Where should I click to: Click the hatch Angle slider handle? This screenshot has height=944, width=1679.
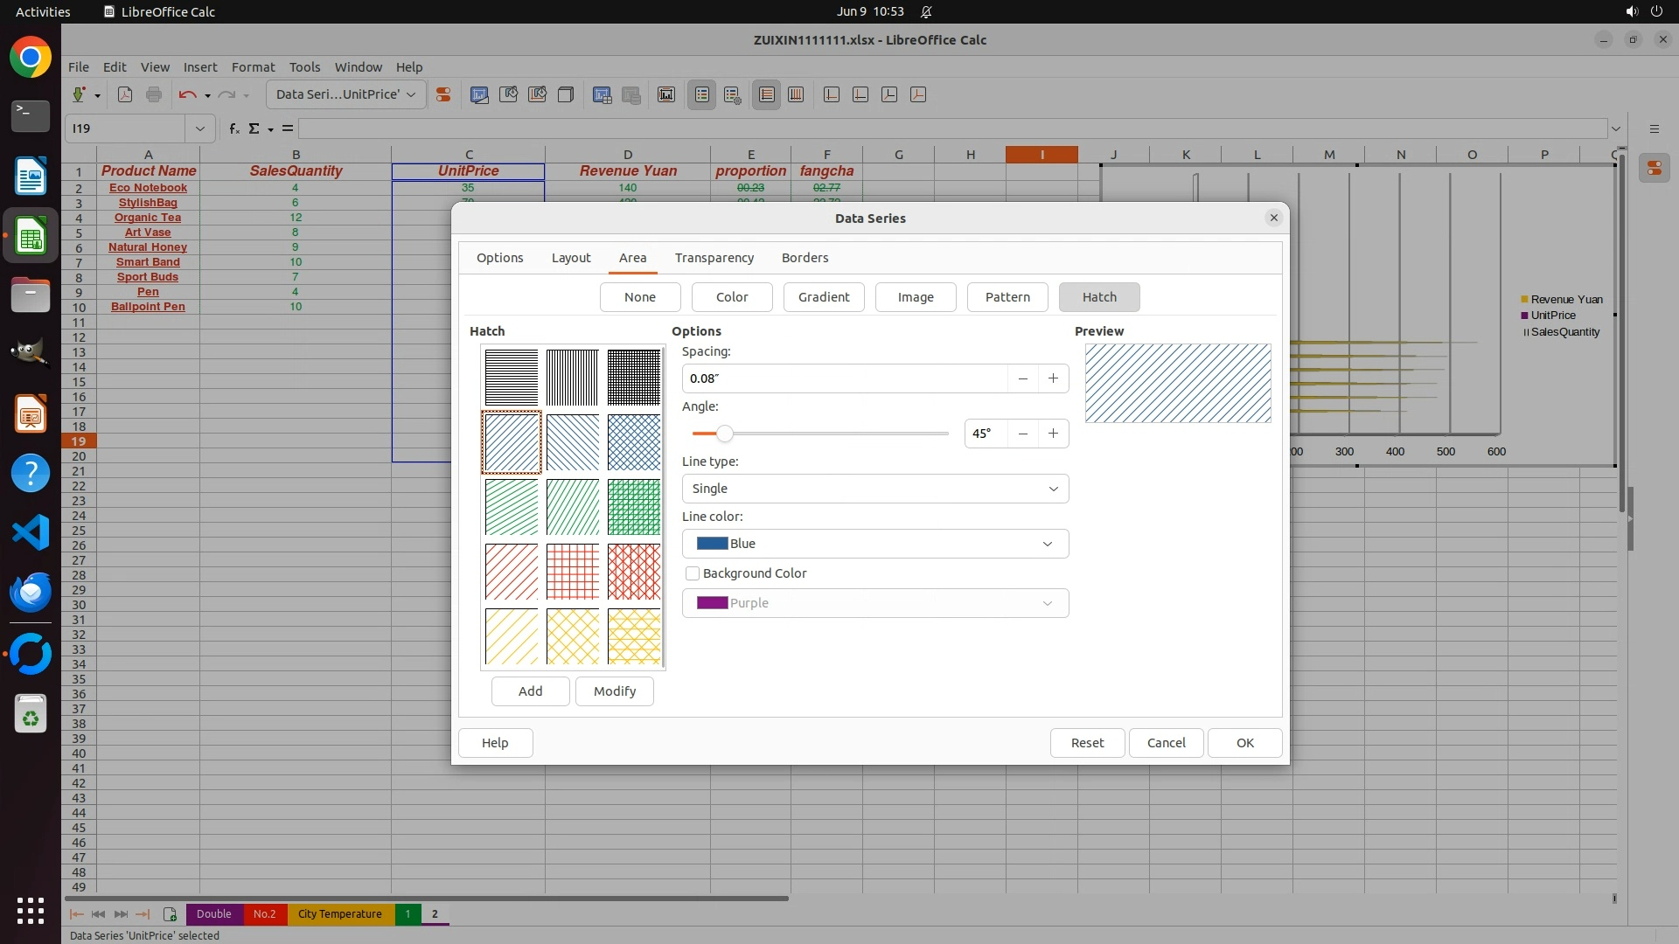point(724,434)
